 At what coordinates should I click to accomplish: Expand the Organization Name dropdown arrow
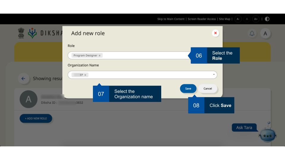pyautogui.click(x=214, y=75)
